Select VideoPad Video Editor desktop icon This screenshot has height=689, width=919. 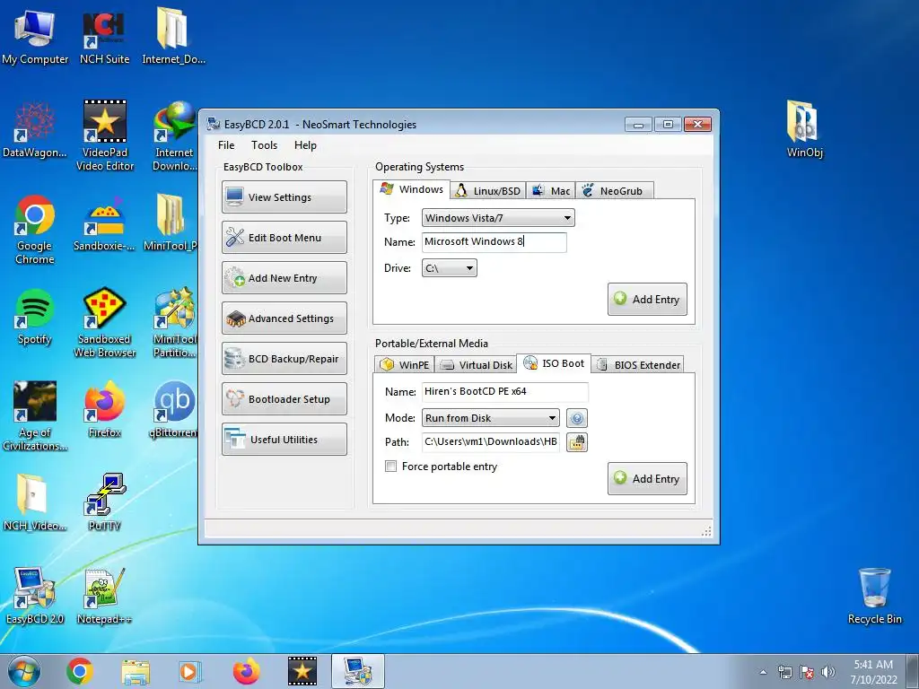point(105,136)
